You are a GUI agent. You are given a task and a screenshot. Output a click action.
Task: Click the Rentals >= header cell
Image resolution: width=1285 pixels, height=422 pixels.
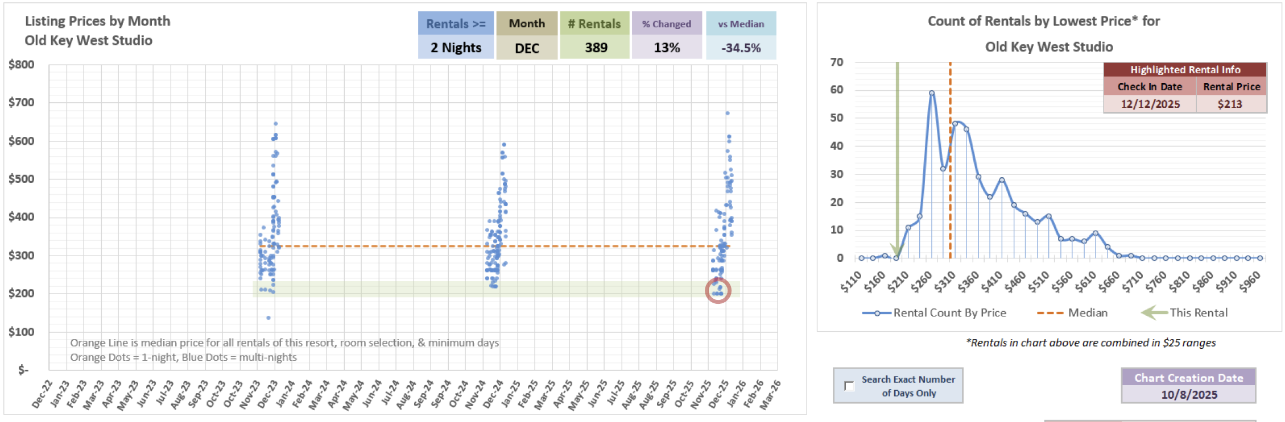456,24
